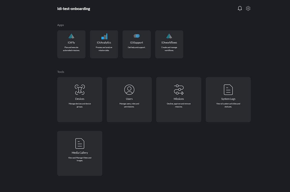Click the Idi-test-onboarding header title
The width and height of the screenshot is (290, 192).
pyautogui.click(x=73, y=9)
